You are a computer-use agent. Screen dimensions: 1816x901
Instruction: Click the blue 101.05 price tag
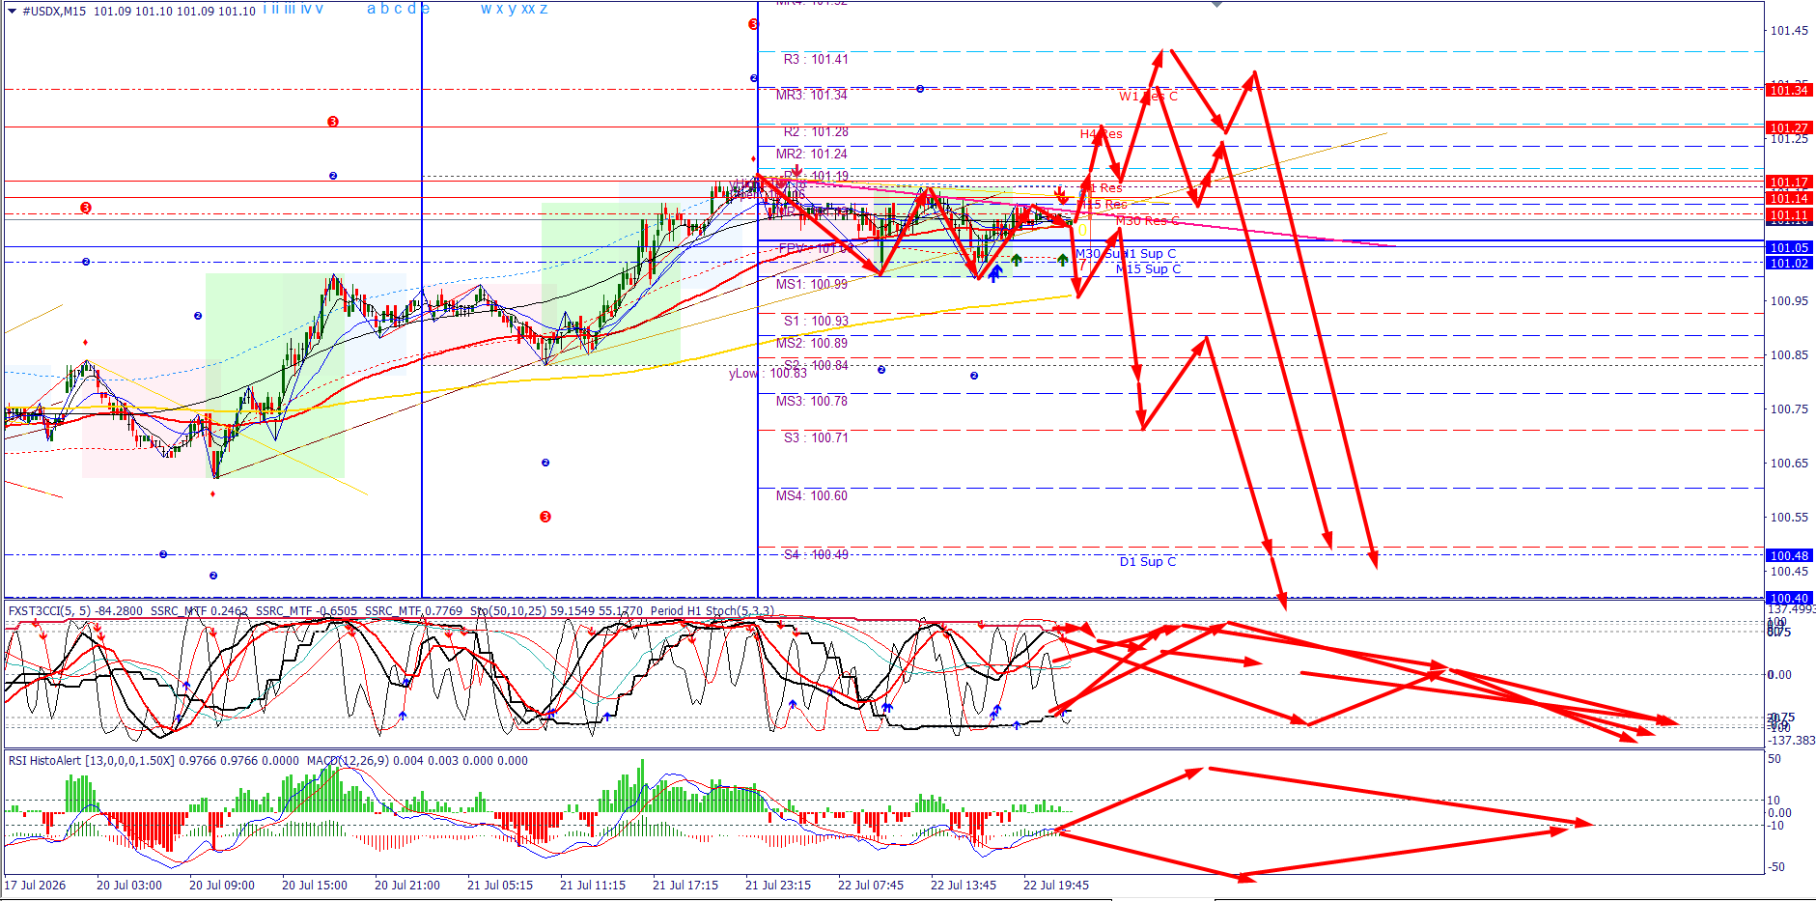click(1788, 247)
